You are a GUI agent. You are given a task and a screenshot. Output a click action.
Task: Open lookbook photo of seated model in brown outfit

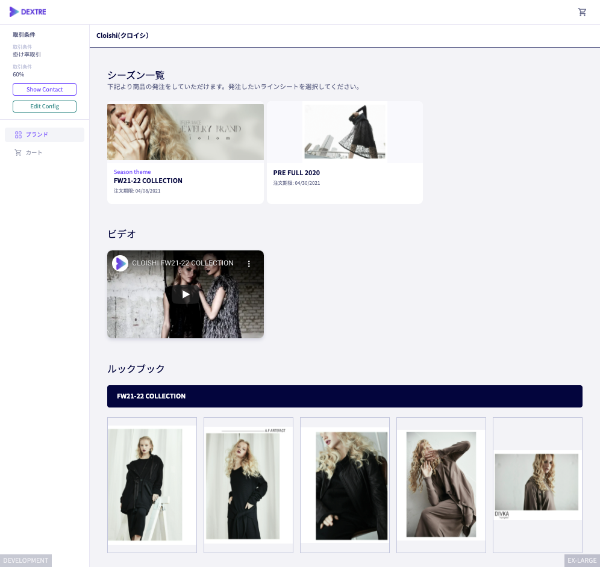(441, 485)
